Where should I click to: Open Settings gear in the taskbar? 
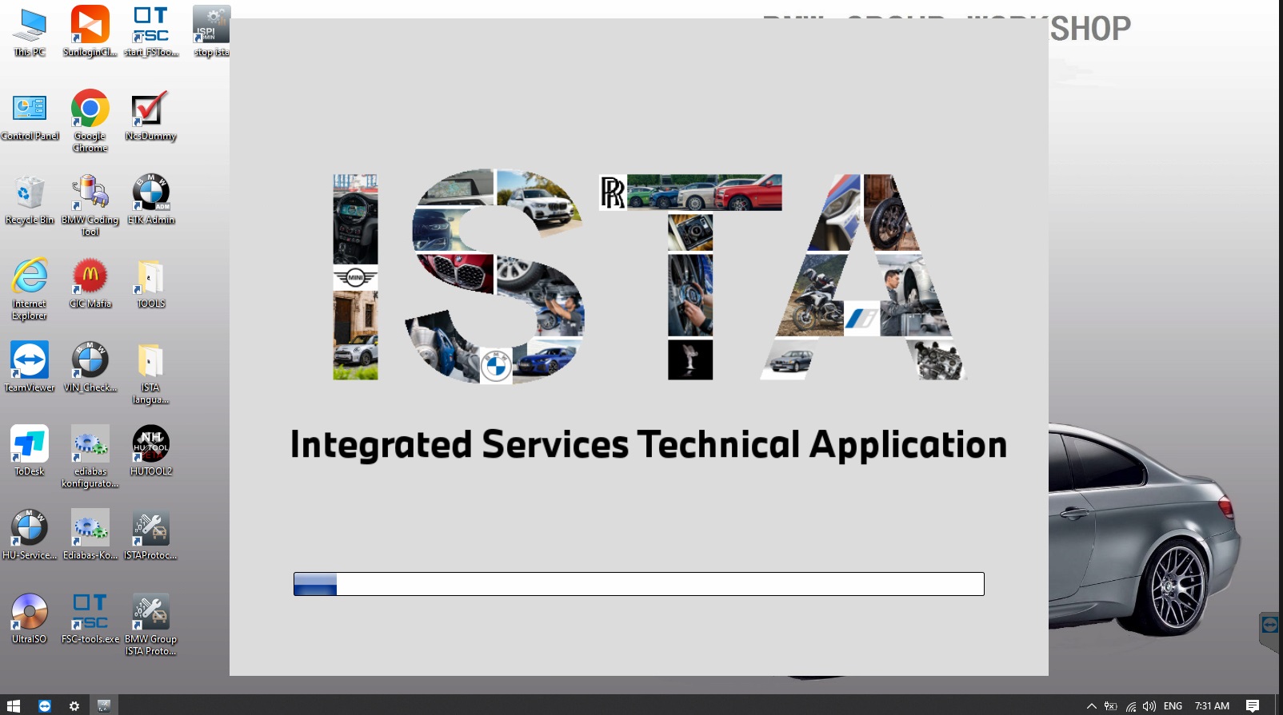coord(74,705)
